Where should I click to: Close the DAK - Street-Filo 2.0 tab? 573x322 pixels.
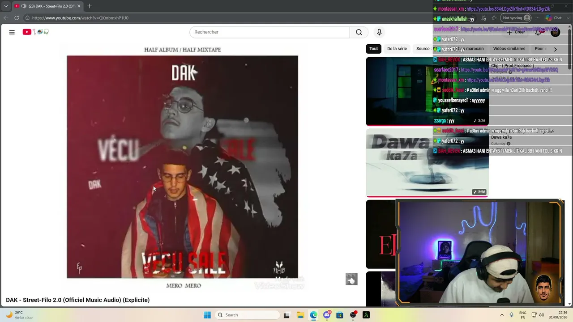(79, 6)
